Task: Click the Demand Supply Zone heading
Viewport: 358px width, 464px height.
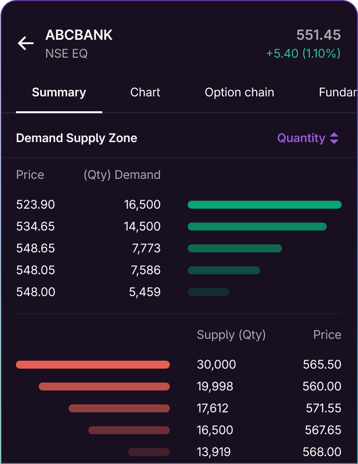Action: click(76, 138)
